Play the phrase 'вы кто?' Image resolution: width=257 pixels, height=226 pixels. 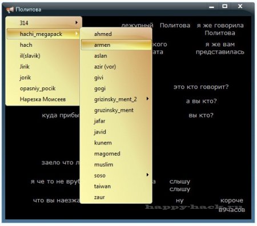(x=201, y=115)
